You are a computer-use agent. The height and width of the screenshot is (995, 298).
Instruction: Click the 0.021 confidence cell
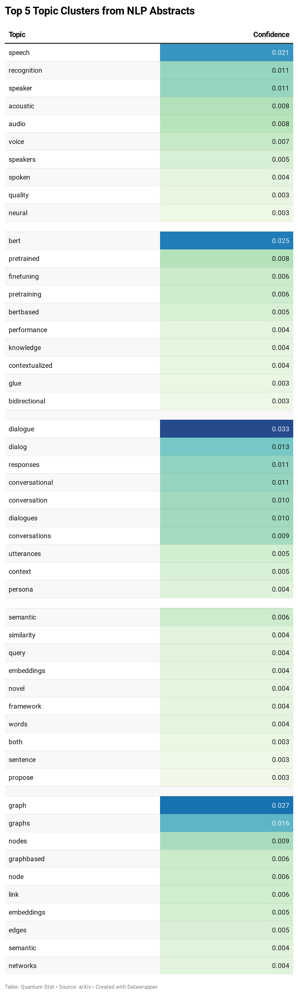click(280, 52)
